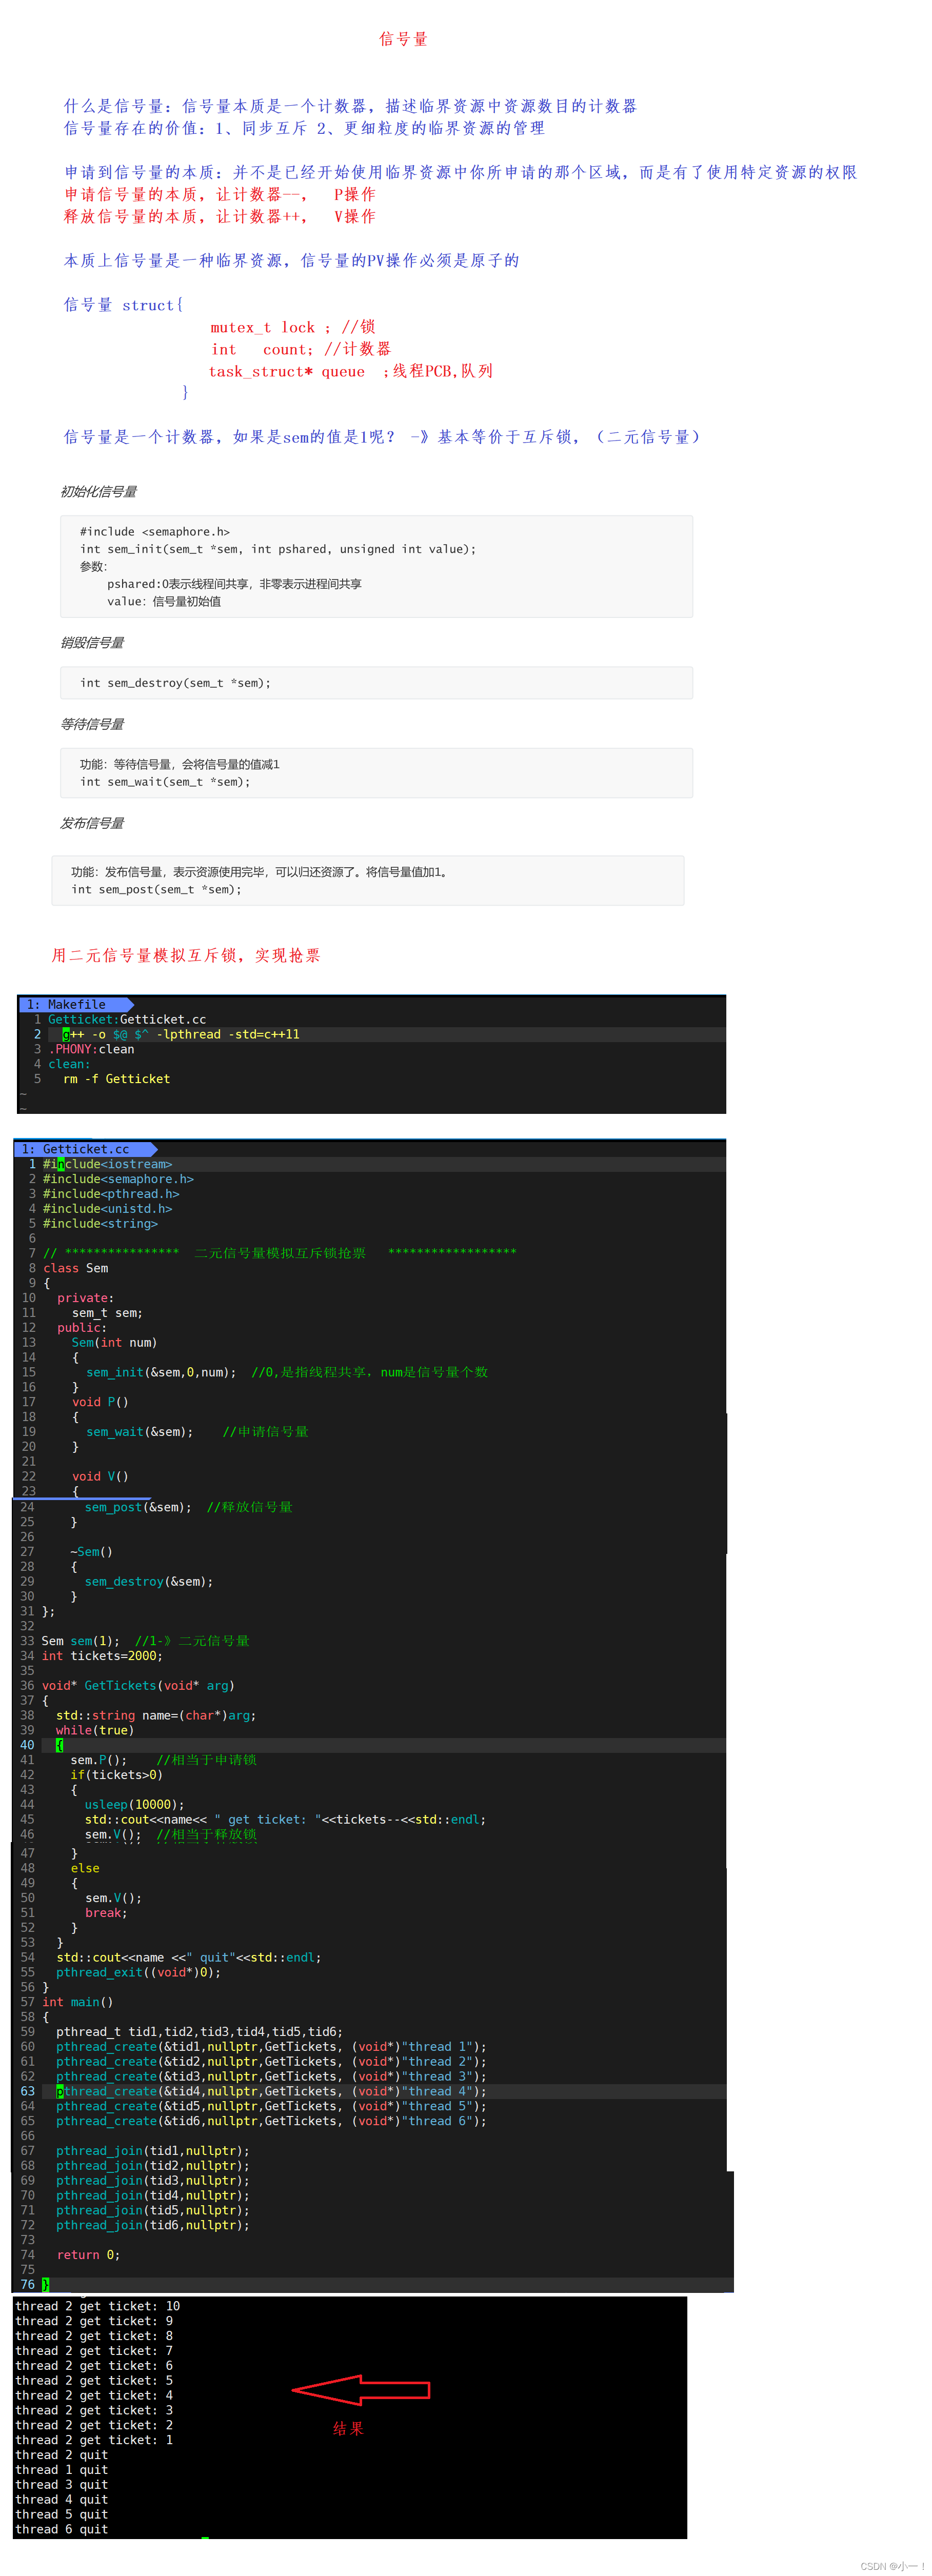Click the '初始化信号量' heading
The width and height of the screenshot is (932, 2576).
click(99, 491)
